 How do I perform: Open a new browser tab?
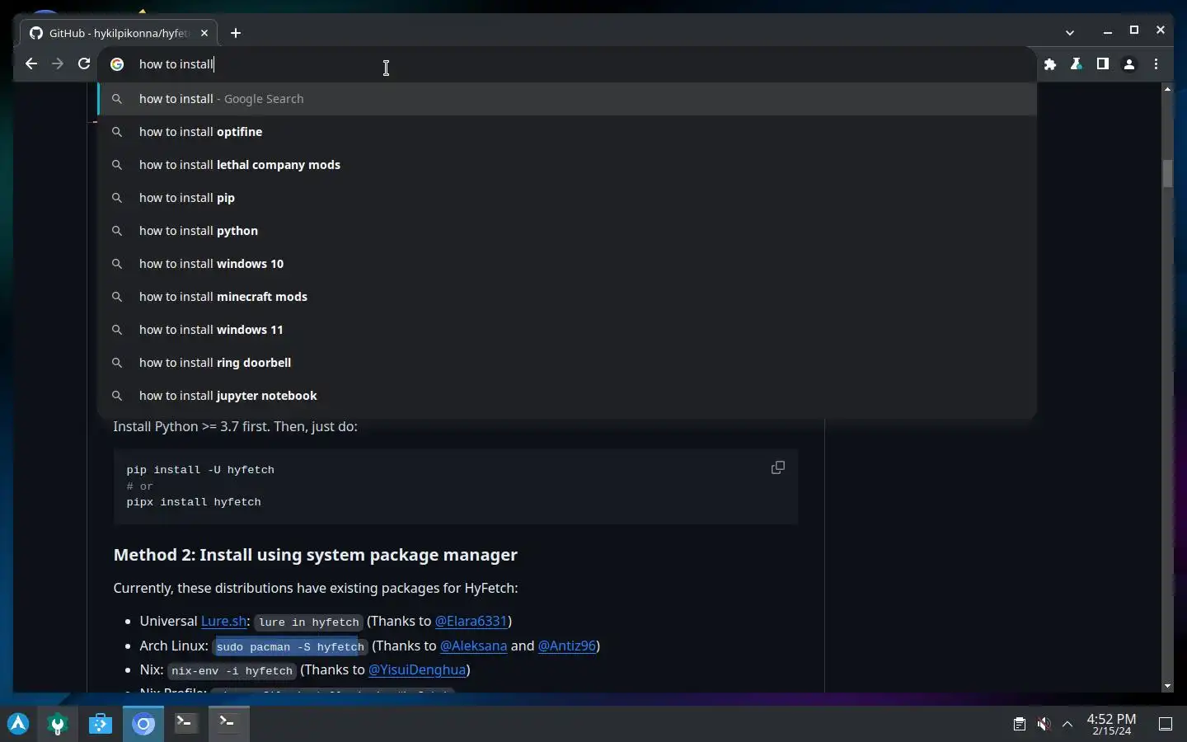(x=236, y=33)
